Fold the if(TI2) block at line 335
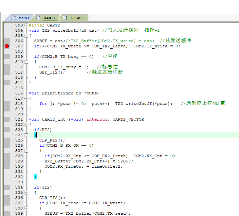 [26, 192]
